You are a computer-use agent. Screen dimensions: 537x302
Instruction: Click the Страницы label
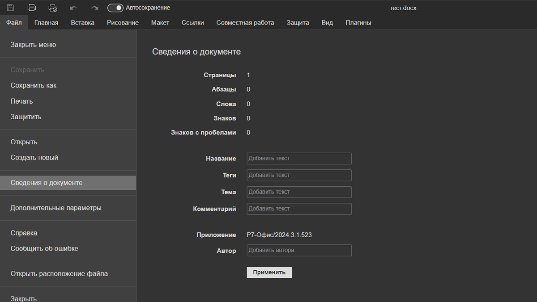(220, 75)
